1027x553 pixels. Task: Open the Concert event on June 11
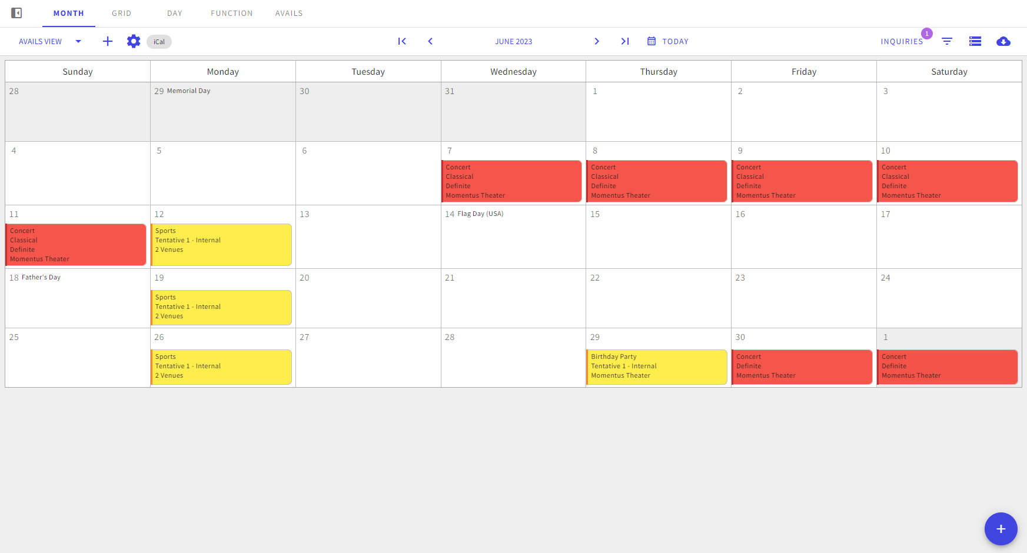click(76, 245)
